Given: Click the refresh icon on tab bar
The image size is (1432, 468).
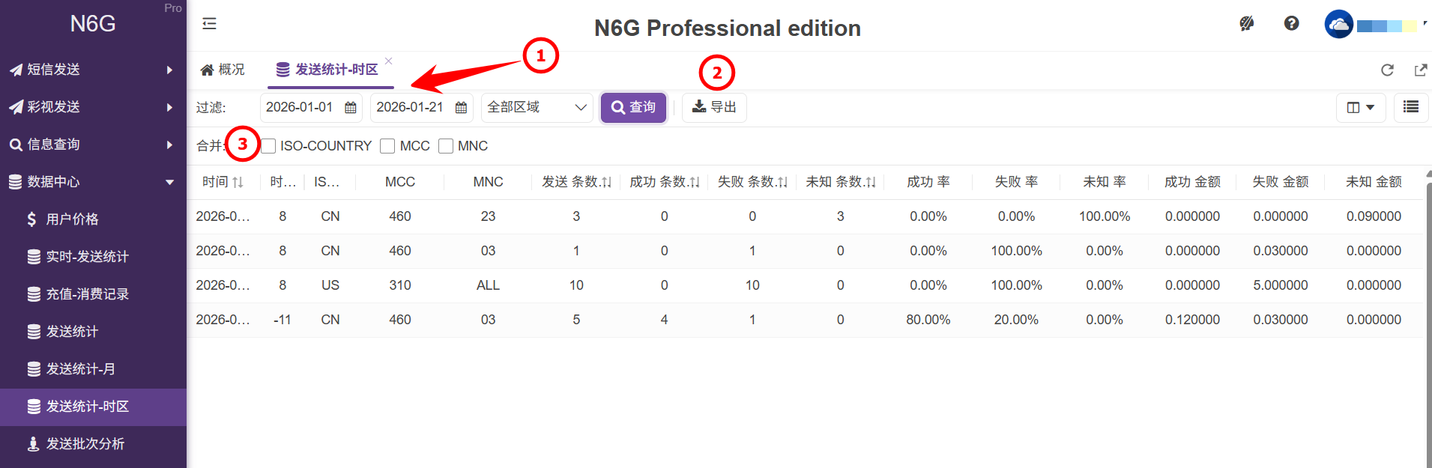Looking at the screenshot, I should click(x=1388, y=70).
